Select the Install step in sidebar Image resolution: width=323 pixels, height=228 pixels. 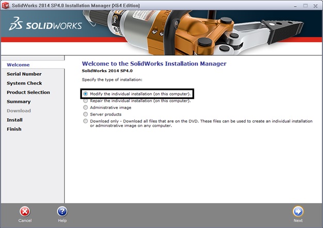pyautogui.click(x=14, y=120)
